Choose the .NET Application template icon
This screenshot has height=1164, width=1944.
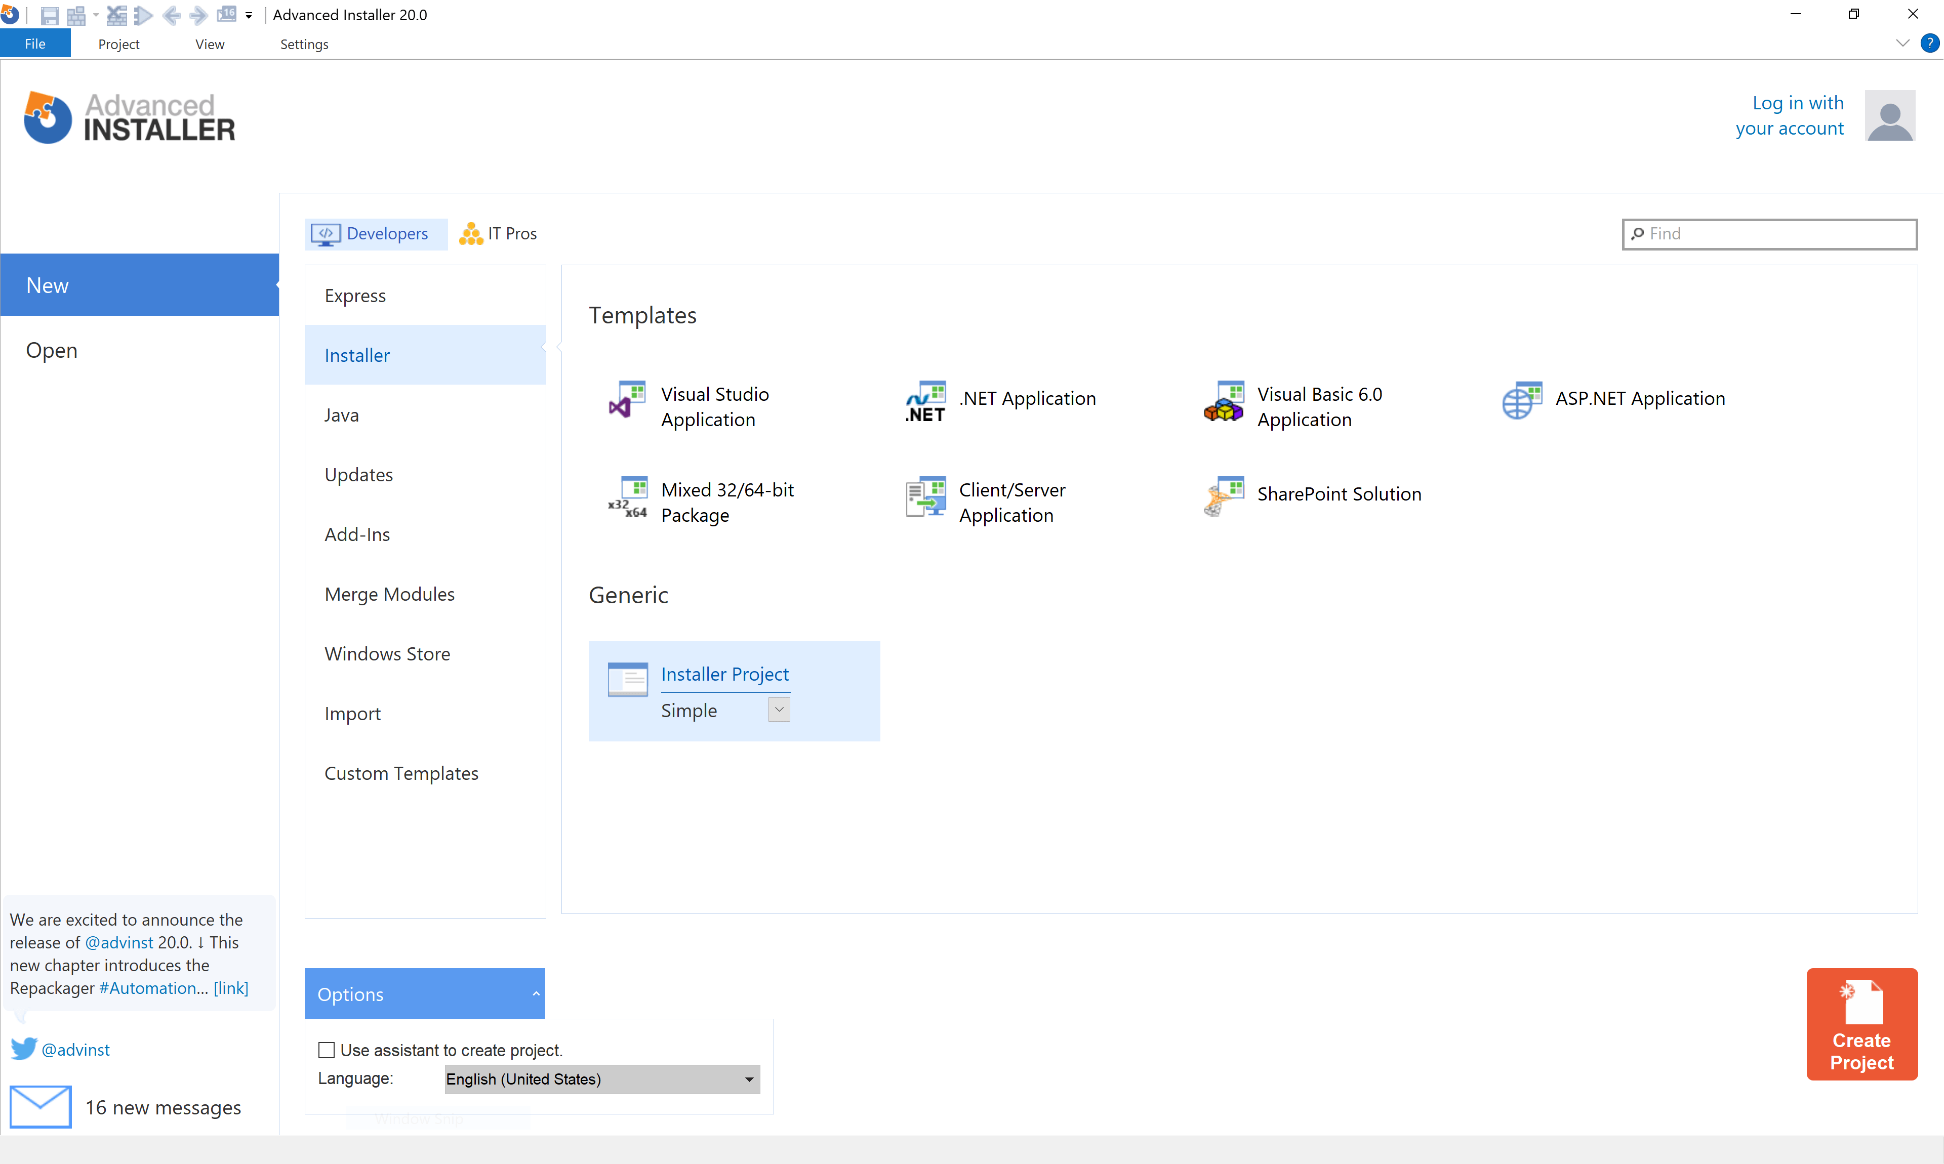tap(926, 401)
